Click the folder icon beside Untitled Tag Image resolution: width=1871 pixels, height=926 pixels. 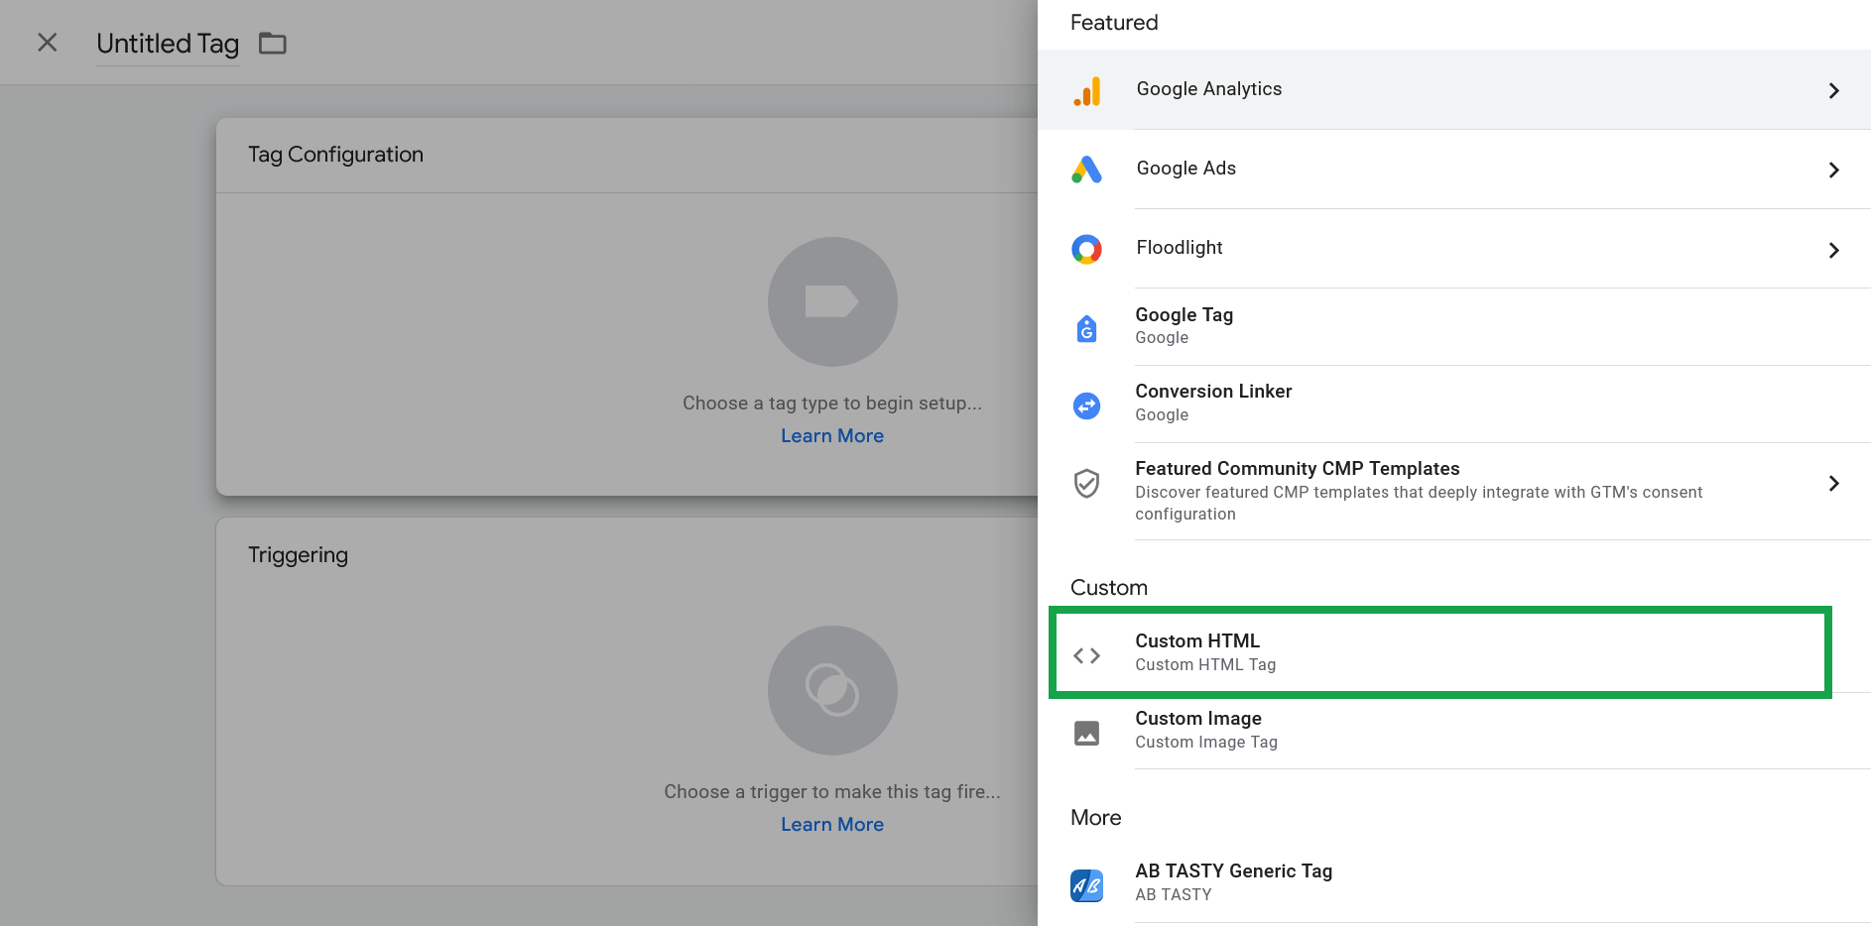(x=272, y=43)
